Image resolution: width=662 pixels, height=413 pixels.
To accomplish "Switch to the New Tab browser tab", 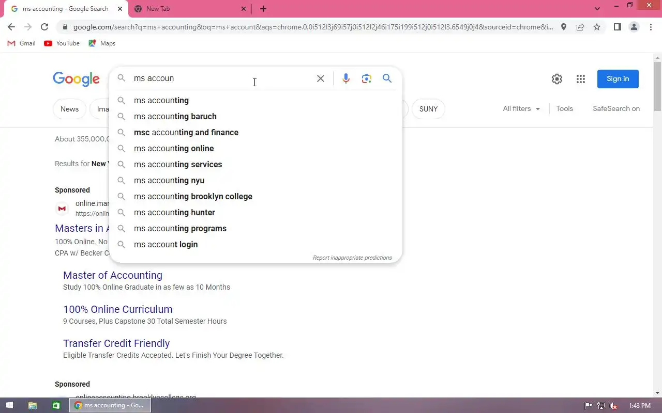I will click(x=190, y=9).
